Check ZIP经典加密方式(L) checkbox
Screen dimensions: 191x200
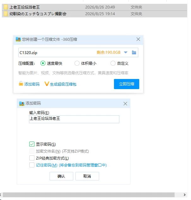pos(32,158)
